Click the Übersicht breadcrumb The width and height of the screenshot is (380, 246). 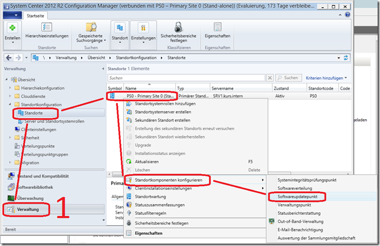(x=96, y=58)
